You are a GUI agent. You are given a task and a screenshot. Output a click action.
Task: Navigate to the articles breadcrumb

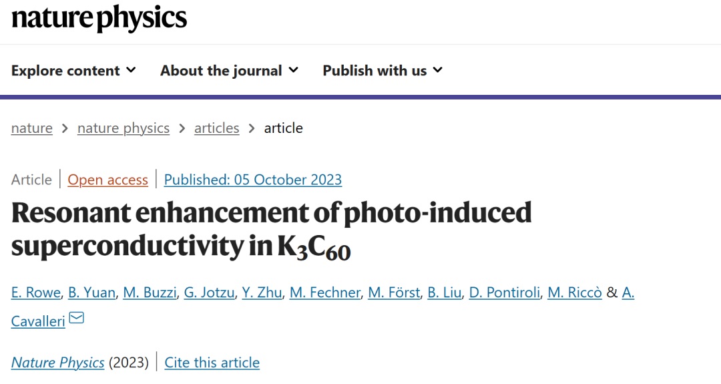pyautogui.click(x=216, y=128)
